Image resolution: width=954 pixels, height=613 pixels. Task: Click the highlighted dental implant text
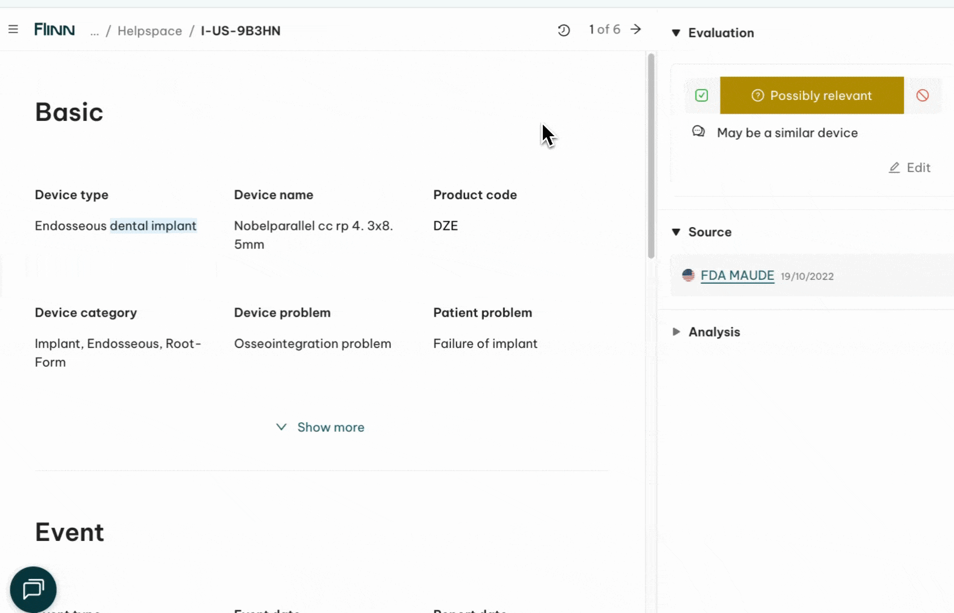153,226
